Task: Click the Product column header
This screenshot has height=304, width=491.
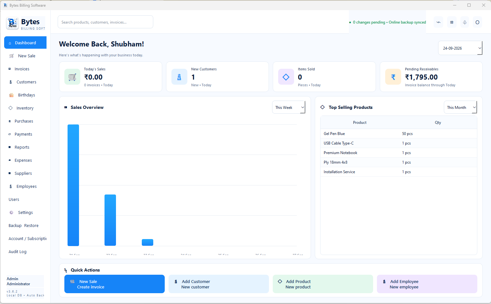Action: click(360, 123)
